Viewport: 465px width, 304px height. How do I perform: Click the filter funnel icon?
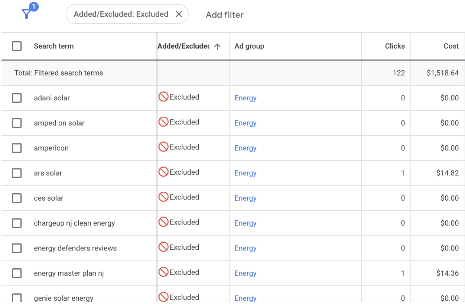point(27,14)
